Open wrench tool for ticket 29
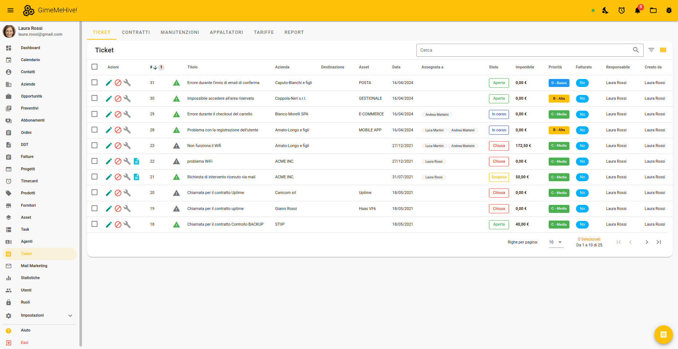 coord(127,114)
